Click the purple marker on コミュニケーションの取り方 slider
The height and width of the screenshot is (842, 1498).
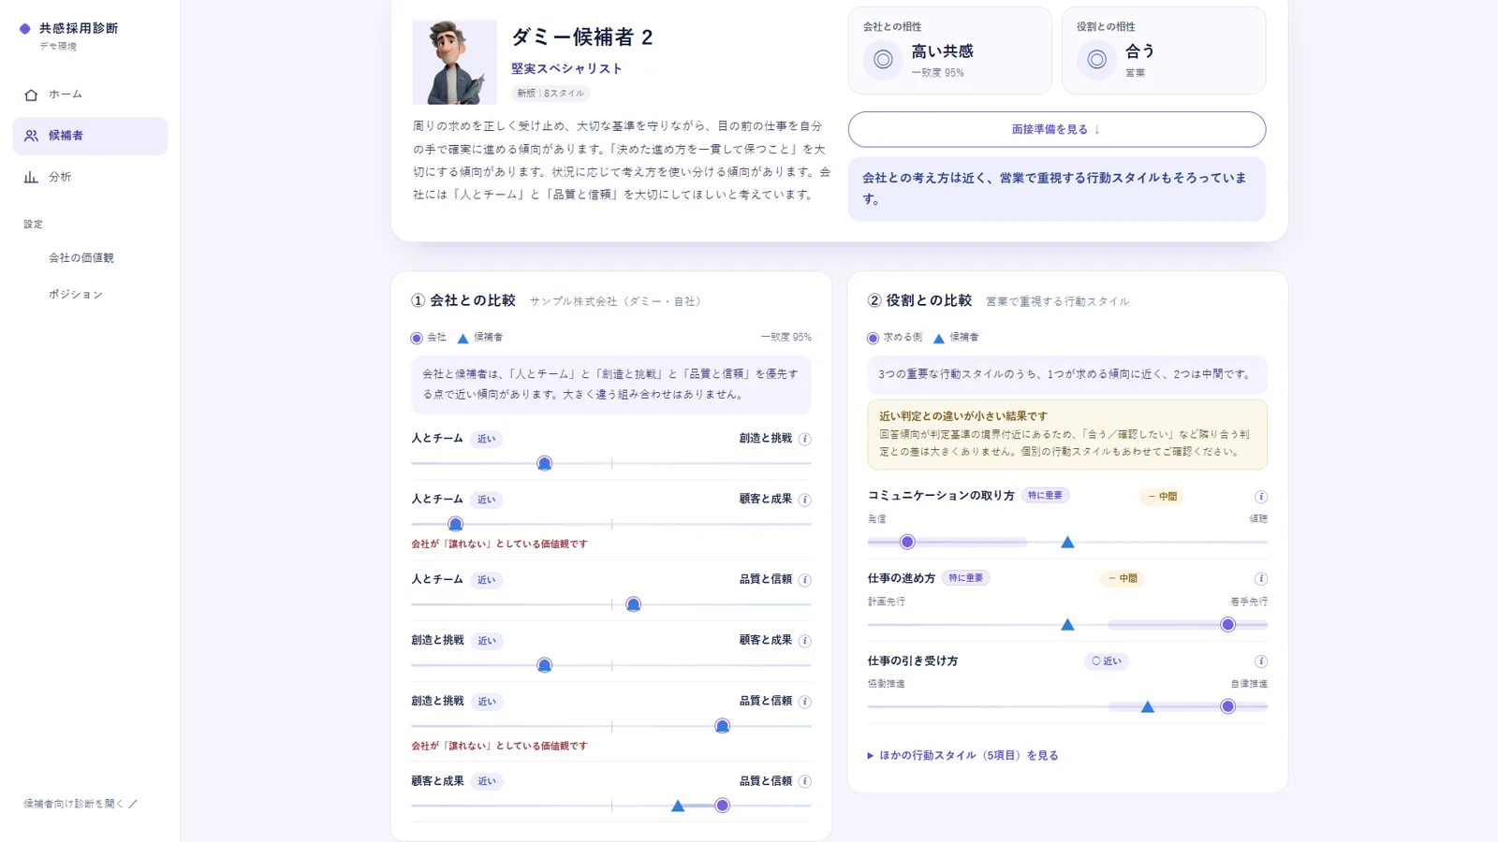pos(907,542)
